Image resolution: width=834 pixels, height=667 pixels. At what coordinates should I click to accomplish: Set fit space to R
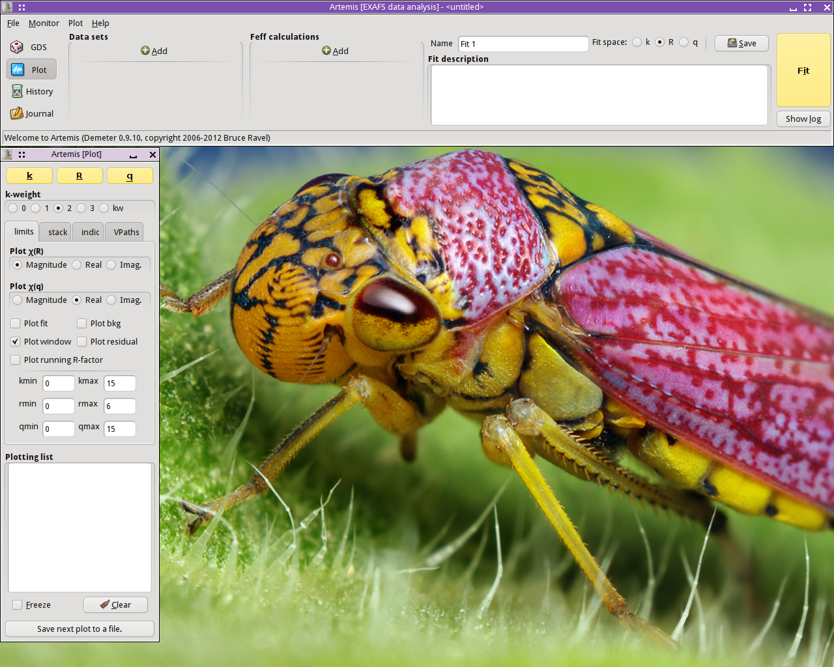point(665,42)
